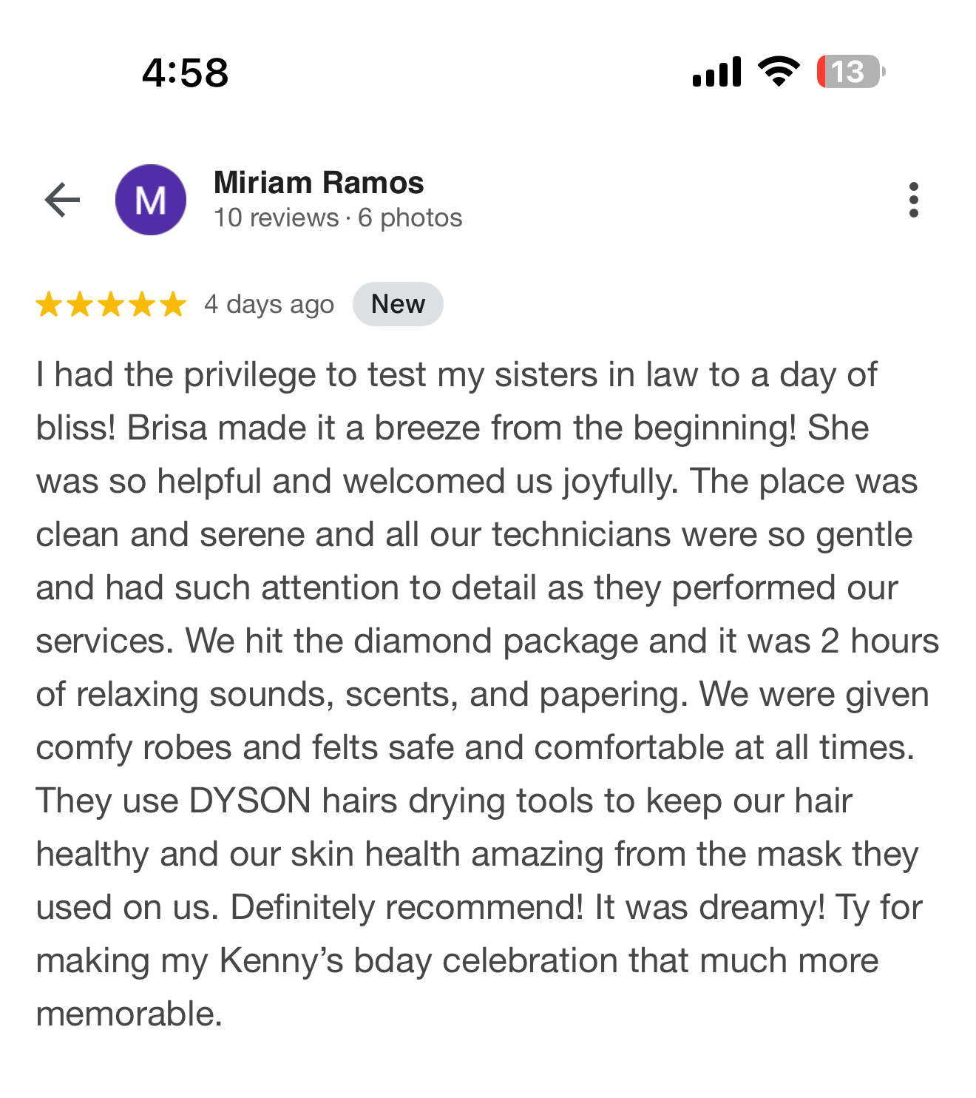This screenshot has height=1098, width=976.
Task: Tap the Wi-Fi status icon
Action: pos(779,72)
